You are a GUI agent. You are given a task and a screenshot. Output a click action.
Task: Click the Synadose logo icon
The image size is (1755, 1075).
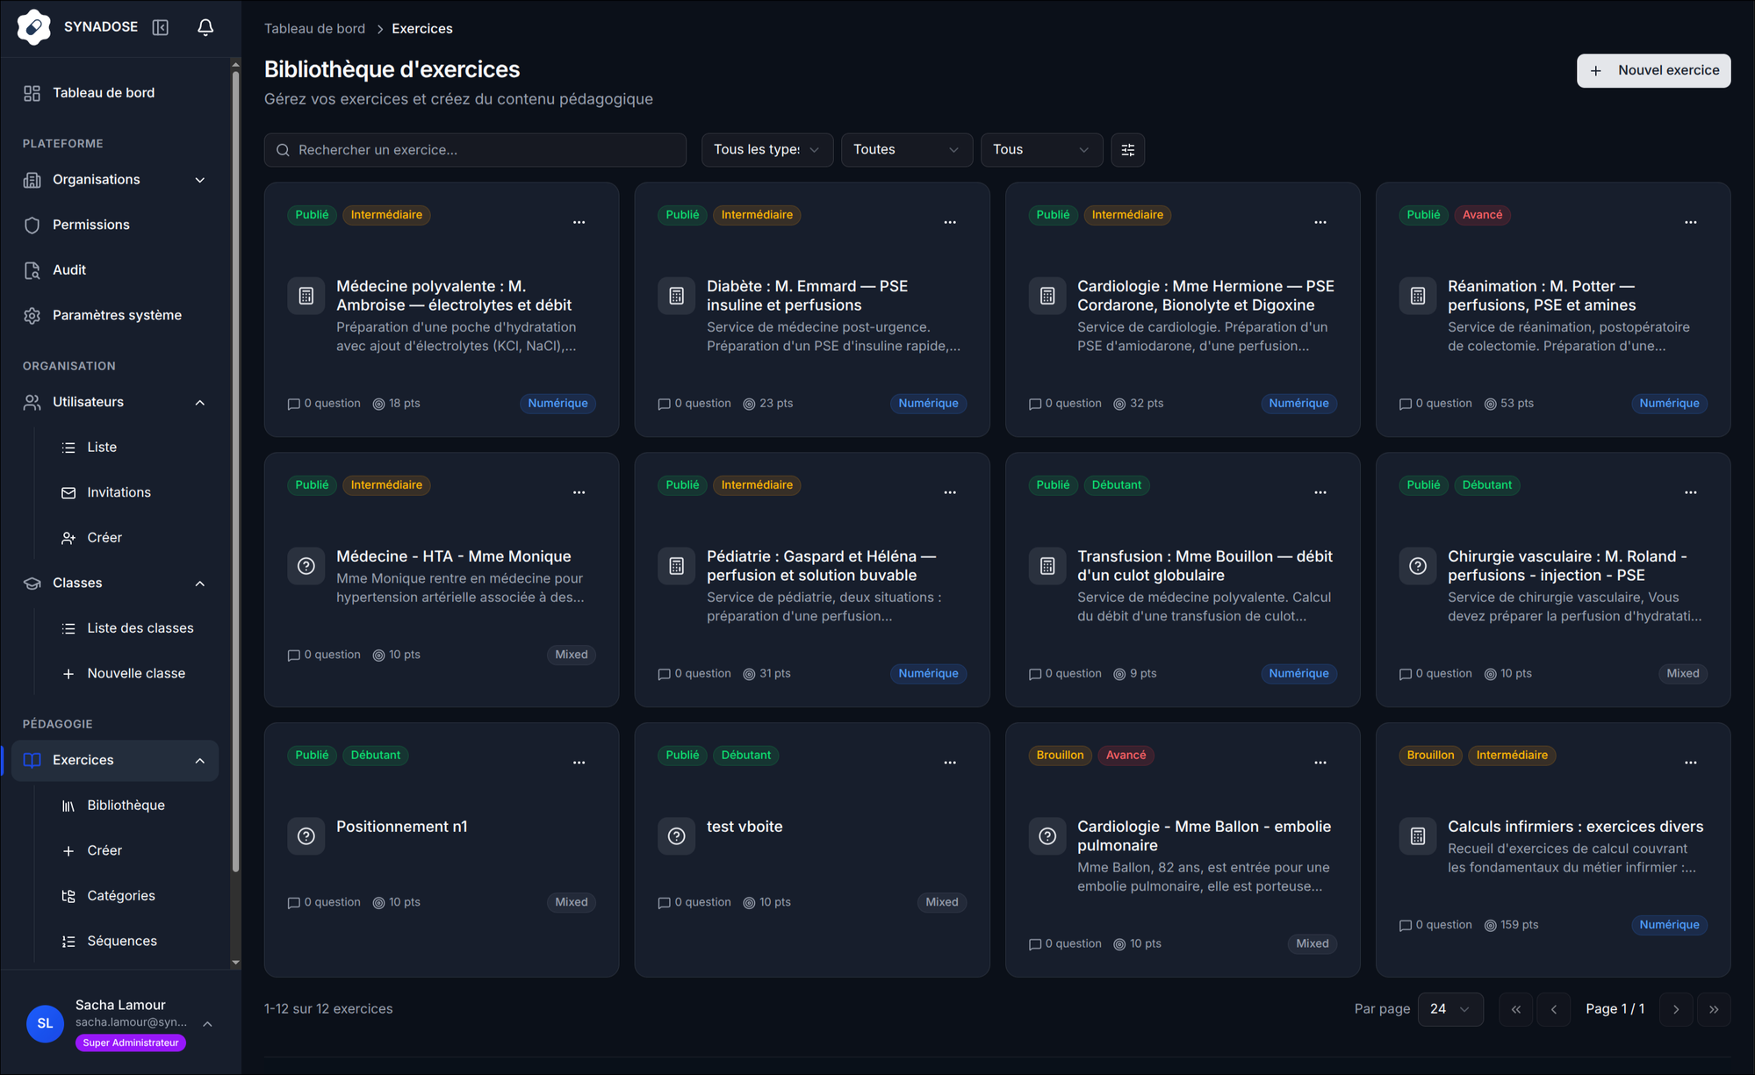click(x=34, y=27)
